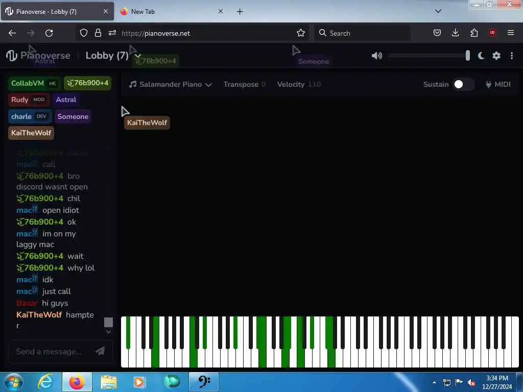Open the Action Center flag icon

(459, 382)
